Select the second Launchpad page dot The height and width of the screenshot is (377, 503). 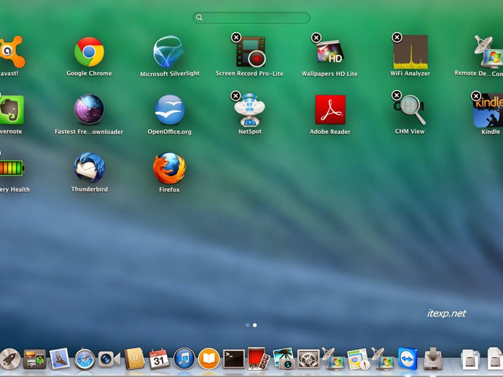(254, 325)
